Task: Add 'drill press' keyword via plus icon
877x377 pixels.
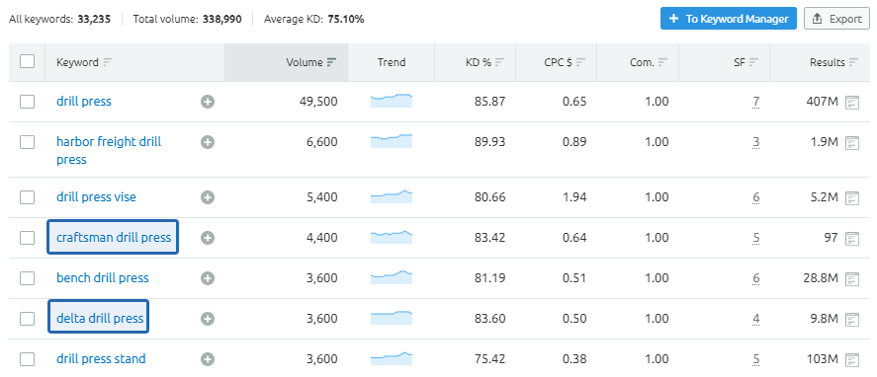Action: click(x=208, y=102)
